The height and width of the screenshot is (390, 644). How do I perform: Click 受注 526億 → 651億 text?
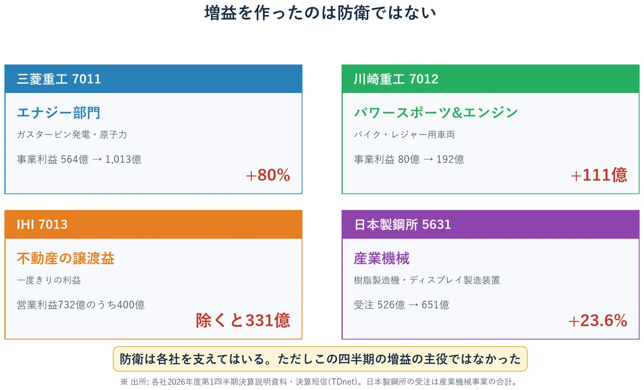pos(401,305)
